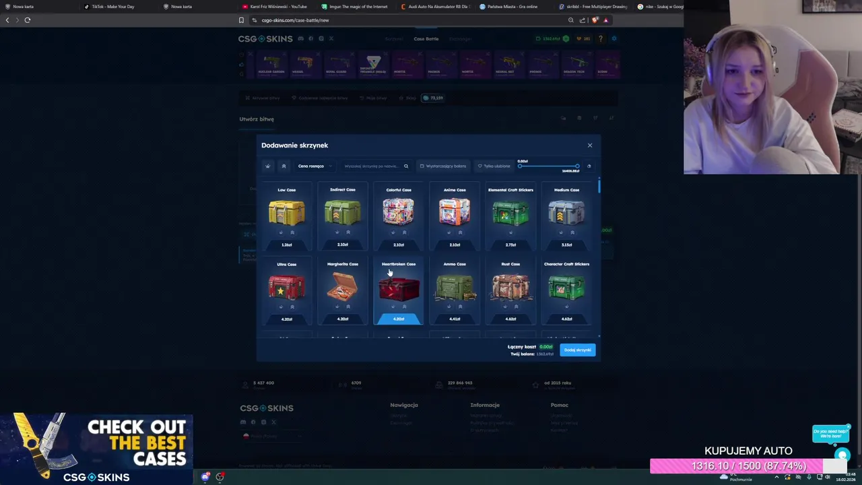Click the double-chevron icon on Anime Case card
The height and width of the screenshot is (485, 862).
460,232
